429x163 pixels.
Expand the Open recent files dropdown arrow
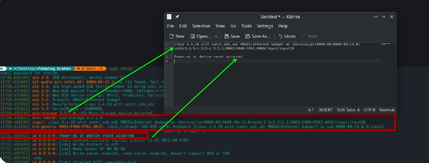(x=217, y=36)
